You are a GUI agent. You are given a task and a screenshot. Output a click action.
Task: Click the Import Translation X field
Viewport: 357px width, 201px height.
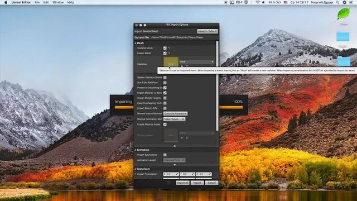(x=171, y=174)
